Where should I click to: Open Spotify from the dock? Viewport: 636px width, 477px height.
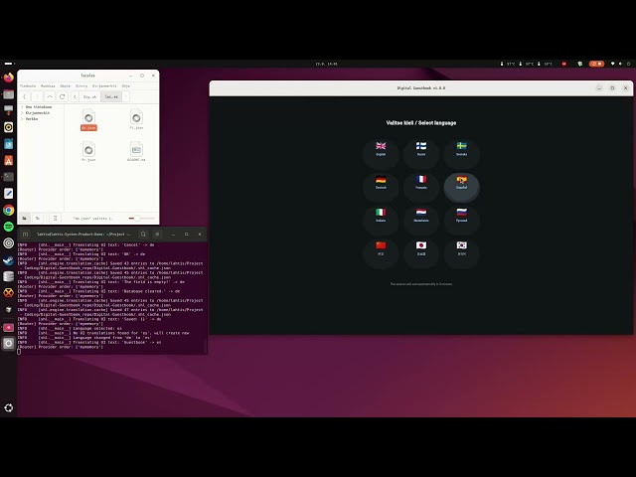click(9, 227)
